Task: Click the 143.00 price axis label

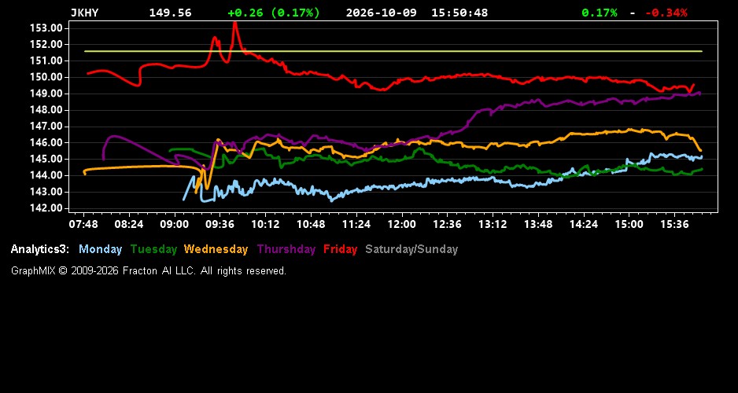Action: [x=46, y=192]
